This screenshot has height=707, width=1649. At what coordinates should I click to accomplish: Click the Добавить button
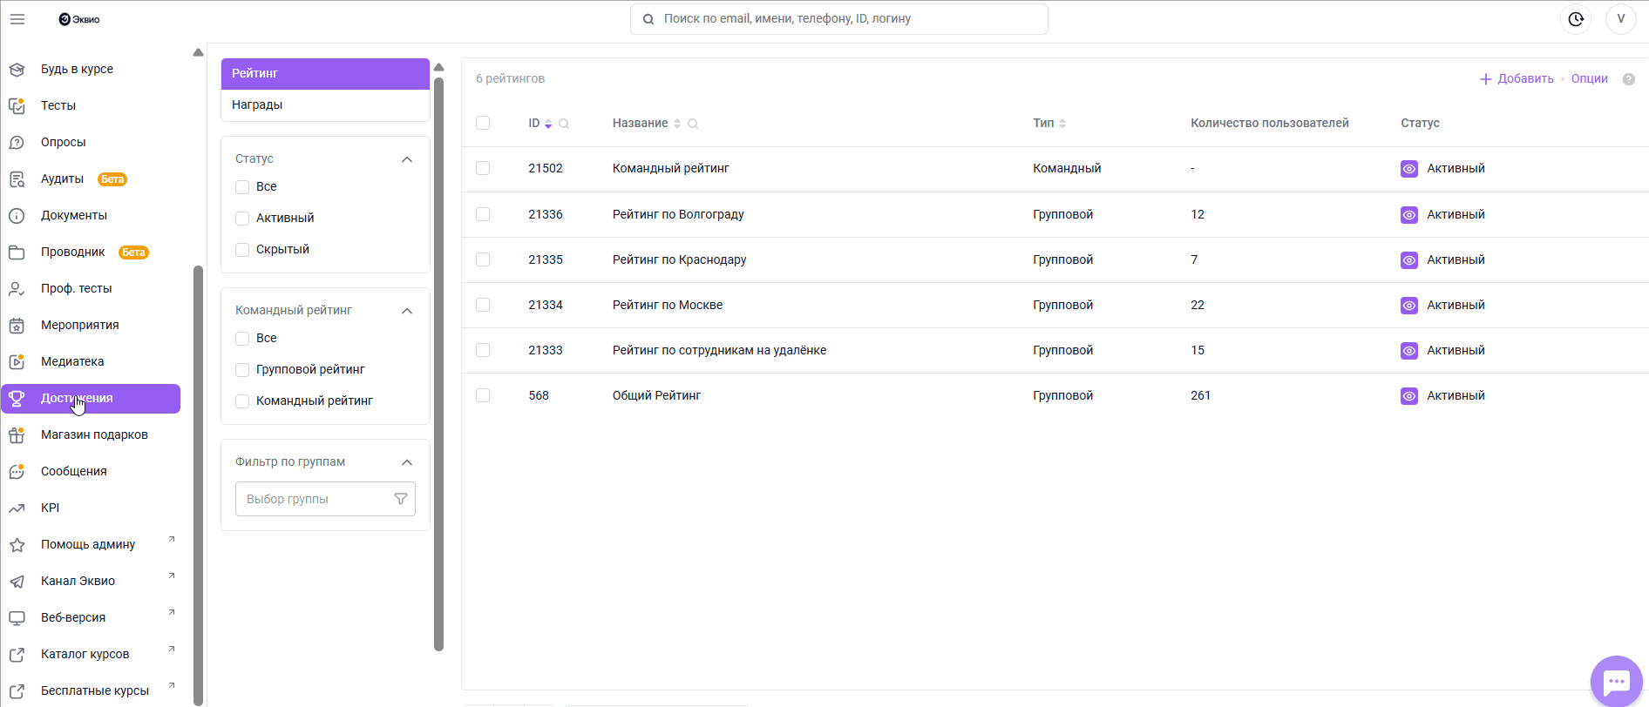tap(1517, 78)
